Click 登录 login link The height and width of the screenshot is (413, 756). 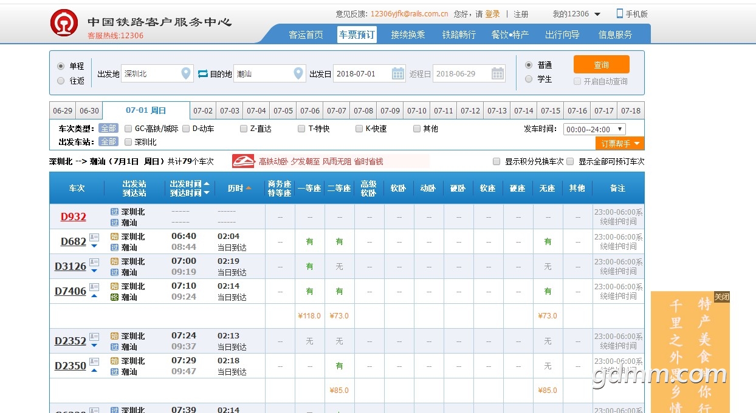(x=492, y=14)
